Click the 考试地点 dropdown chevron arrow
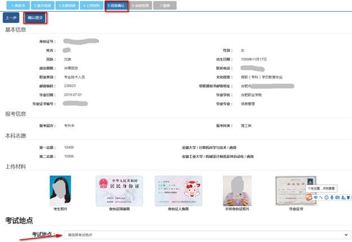 click(345, 234)
